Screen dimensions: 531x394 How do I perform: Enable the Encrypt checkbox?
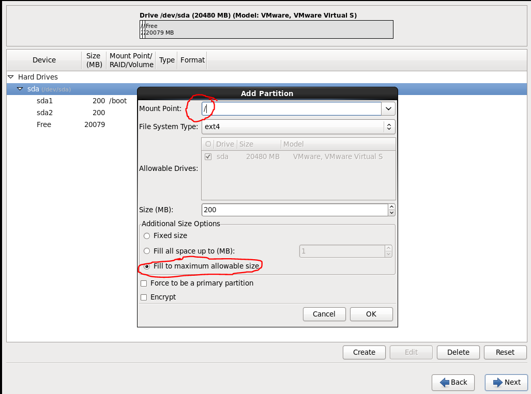point(144,297)
